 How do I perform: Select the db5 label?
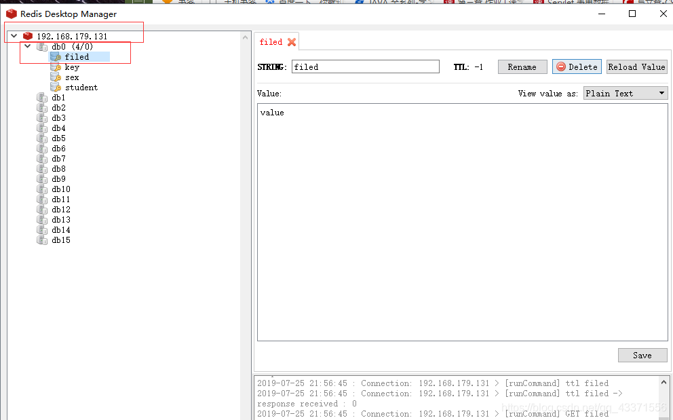pos(58,138)
